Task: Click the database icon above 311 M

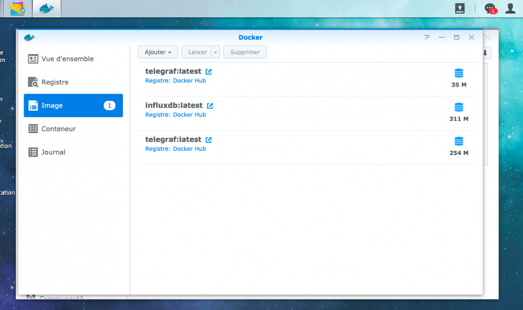Action: [459, 107]
